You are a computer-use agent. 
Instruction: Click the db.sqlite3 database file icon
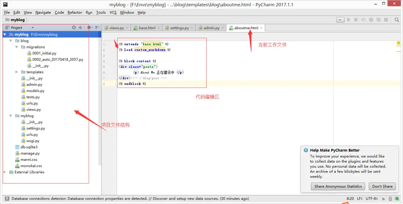18,147
